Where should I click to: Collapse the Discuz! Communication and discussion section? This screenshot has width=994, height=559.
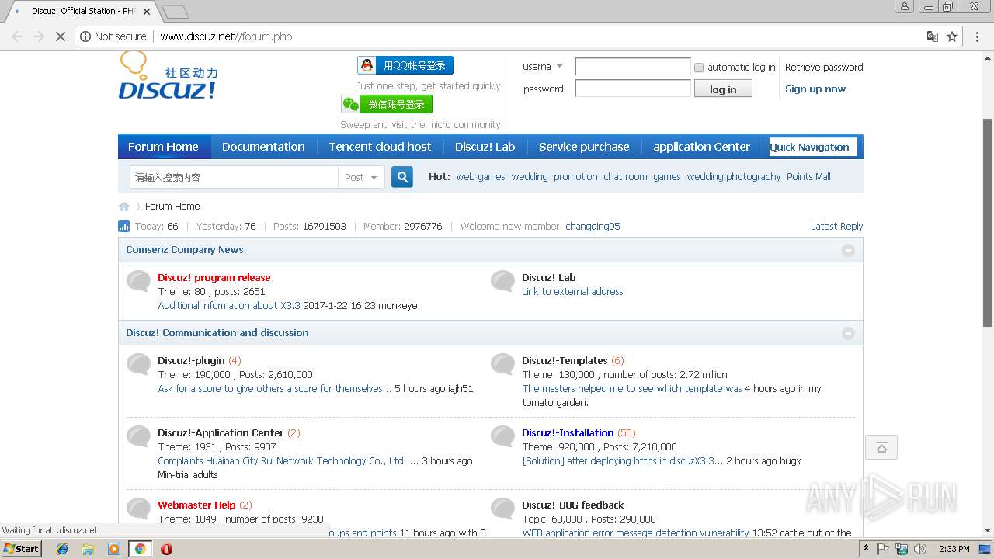(x=848, y=333)
